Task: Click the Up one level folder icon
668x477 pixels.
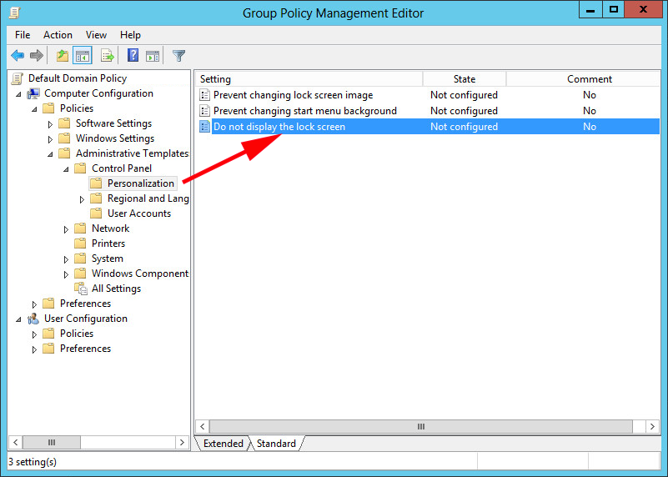Action: [63, 55]
